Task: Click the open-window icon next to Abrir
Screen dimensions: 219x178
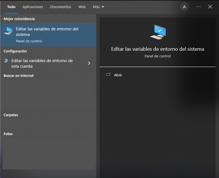Action: (x=108, y=74)
